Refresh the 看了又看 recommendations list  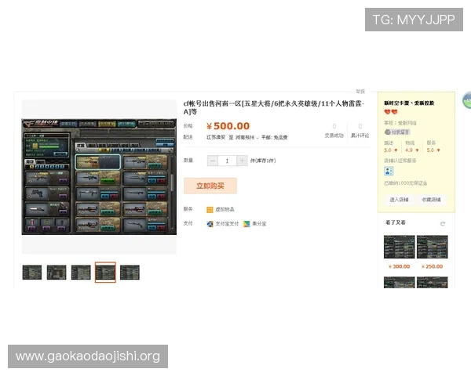pyautogui.click(x=442, y=223)
